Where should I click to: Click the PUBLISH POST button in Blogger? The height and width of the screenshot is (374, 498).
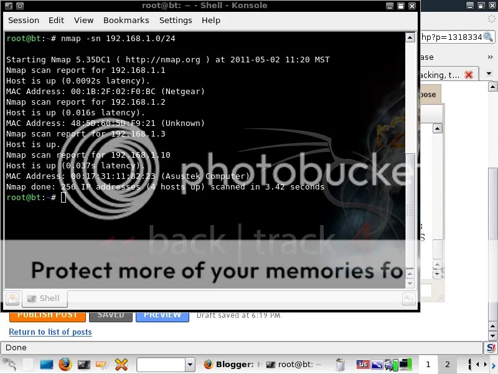(47, 315)
